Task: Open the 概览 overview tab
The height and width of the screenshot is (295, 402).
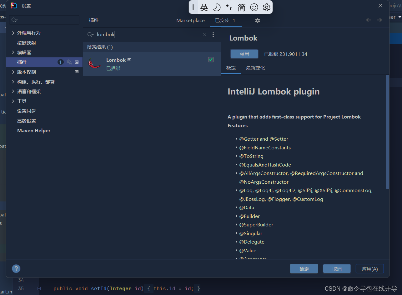Action: pyautogui.click(x=231, y=68)
